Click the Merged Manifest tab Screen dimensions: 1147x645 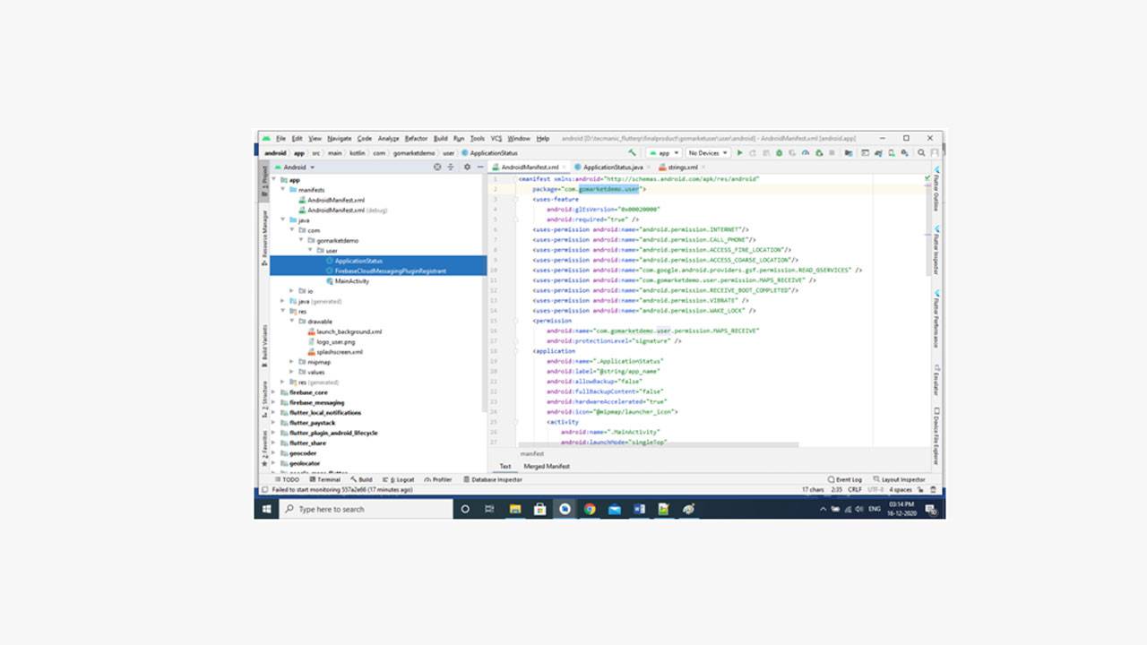pyautogui.click(x=547, y=466)
